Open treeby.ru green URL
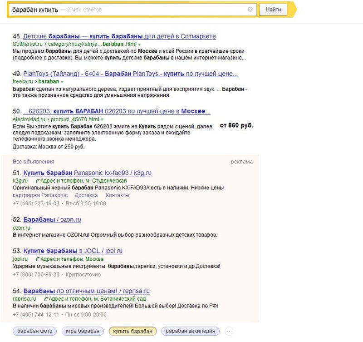363x342 pixels. [23, 82]
